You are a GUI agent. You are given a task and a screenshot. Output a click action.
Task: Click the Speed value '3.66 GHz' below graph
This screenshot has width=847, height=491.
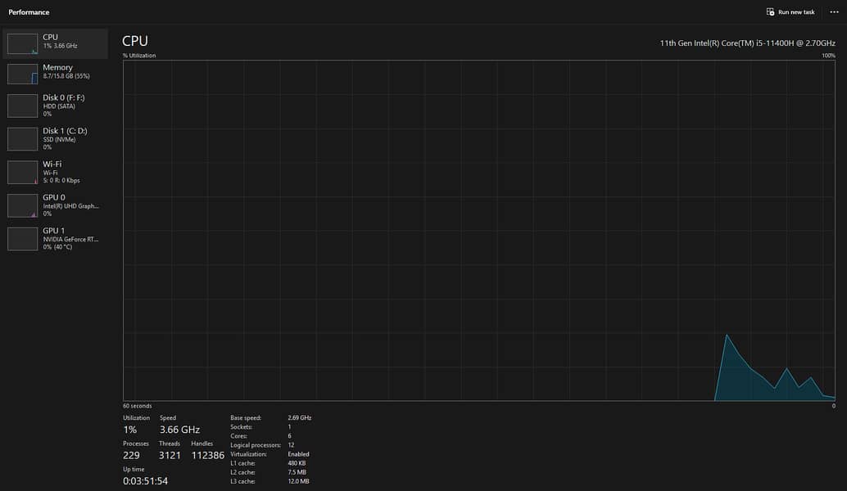179,430
